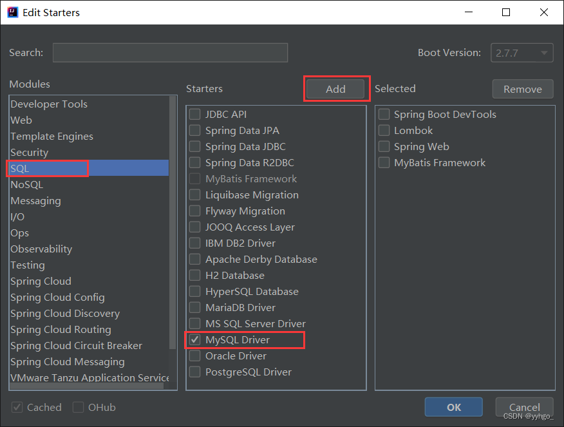564x427 pixels.
Task: Uncheck the MySQL Driver checkbox
Action: pyautogui.click(x=195, y=339)
